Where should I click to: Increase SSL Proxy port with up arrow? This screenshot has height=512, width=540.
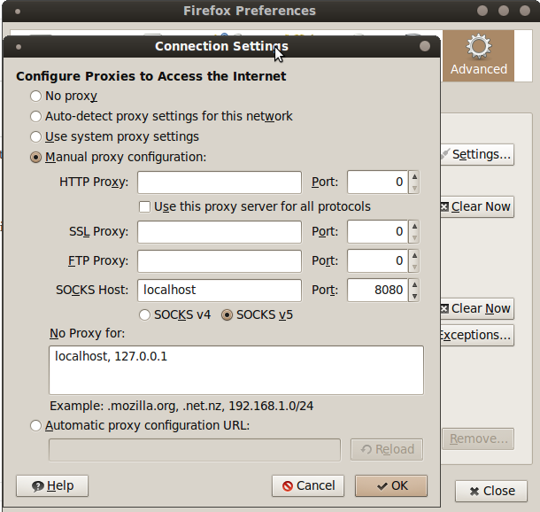coord(414,227)
